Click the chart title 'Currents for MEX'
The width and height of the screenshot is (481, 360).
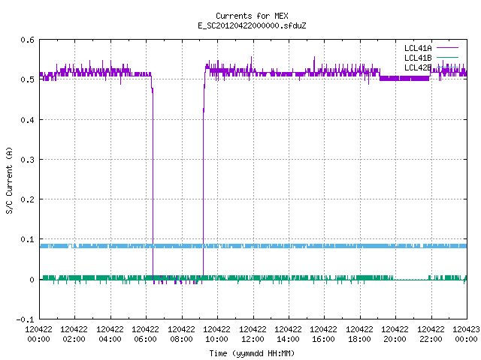pos(252,16)
